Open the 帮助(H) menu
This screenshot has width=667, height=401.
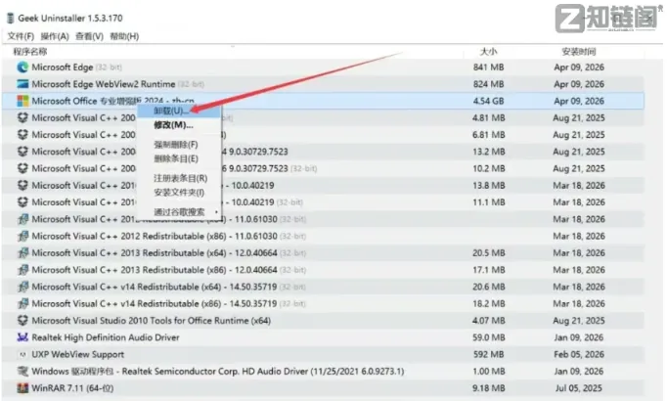click(x=124, y=36)
